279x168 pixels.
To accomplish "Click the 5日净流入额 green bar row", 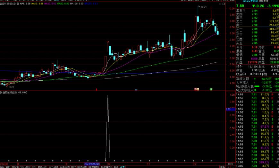I will click(258, 86).
